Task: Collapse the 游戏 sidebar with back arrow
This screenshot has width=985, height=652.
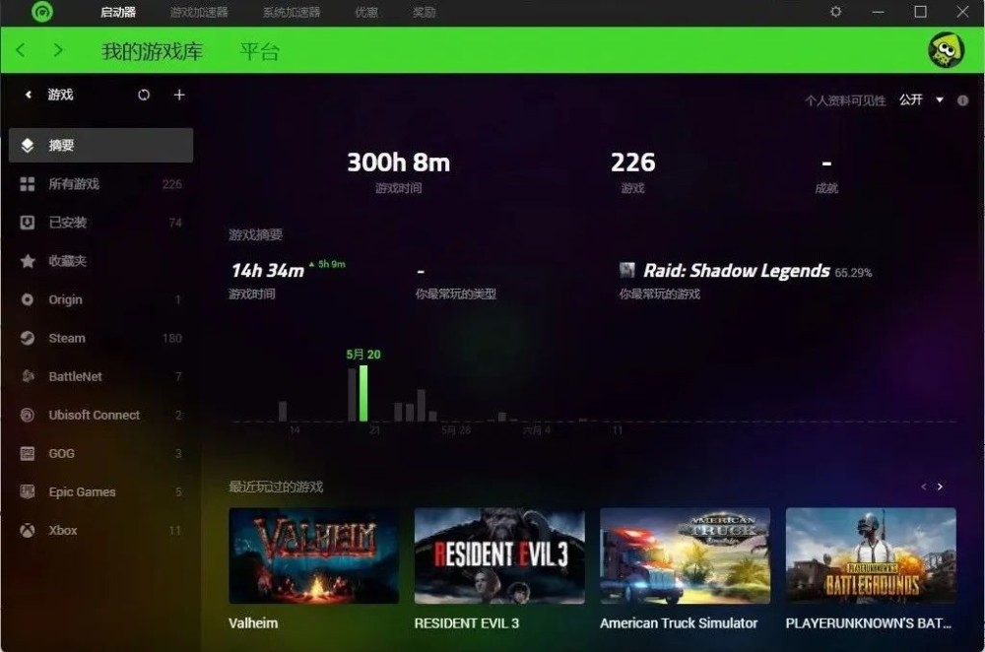Action: 28,95
